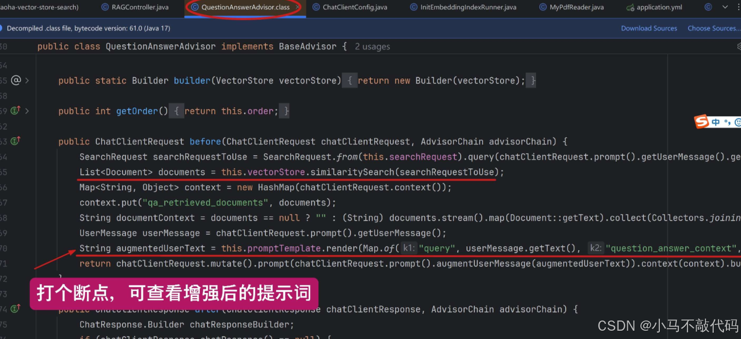Click the '2 usages' inlay hint
The width and height of the screenshot is (741, 339).
point(372,47)
